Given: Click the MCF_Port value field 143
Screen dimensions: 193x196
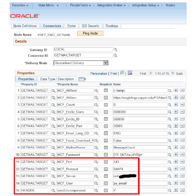Looking at the screenshot, I should pyautogui.click(x=140, y=162).
